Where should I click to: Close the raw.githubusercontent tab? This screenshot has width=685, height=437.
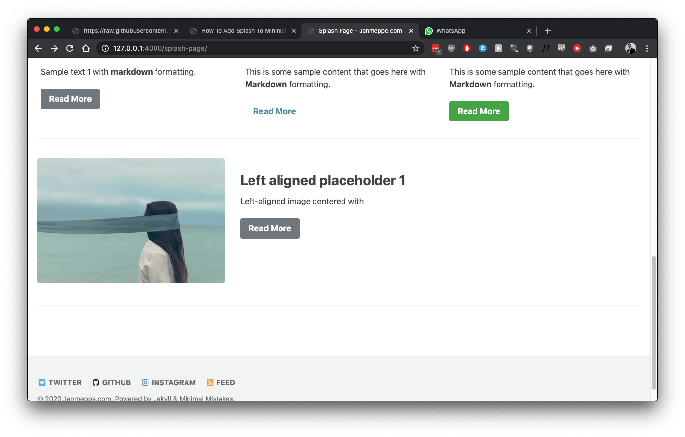[x=176, y=31]
